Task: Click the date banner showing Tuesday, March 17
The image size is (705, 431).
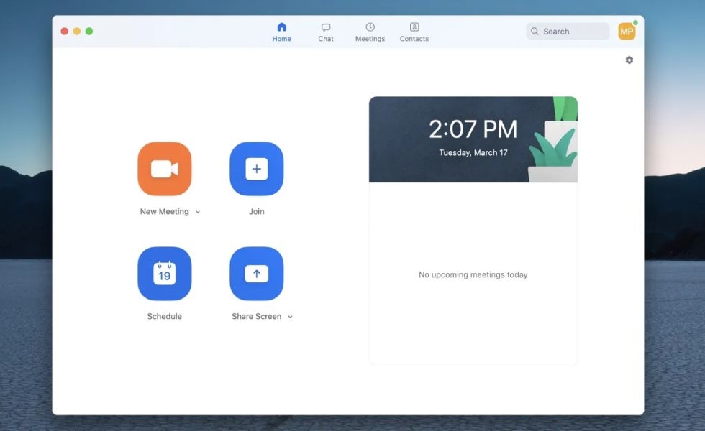Action: click(473, 152)
